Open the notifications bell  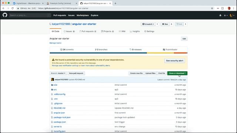click(220, 16)
